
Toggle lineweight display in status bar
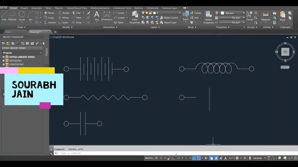(206, 158)
